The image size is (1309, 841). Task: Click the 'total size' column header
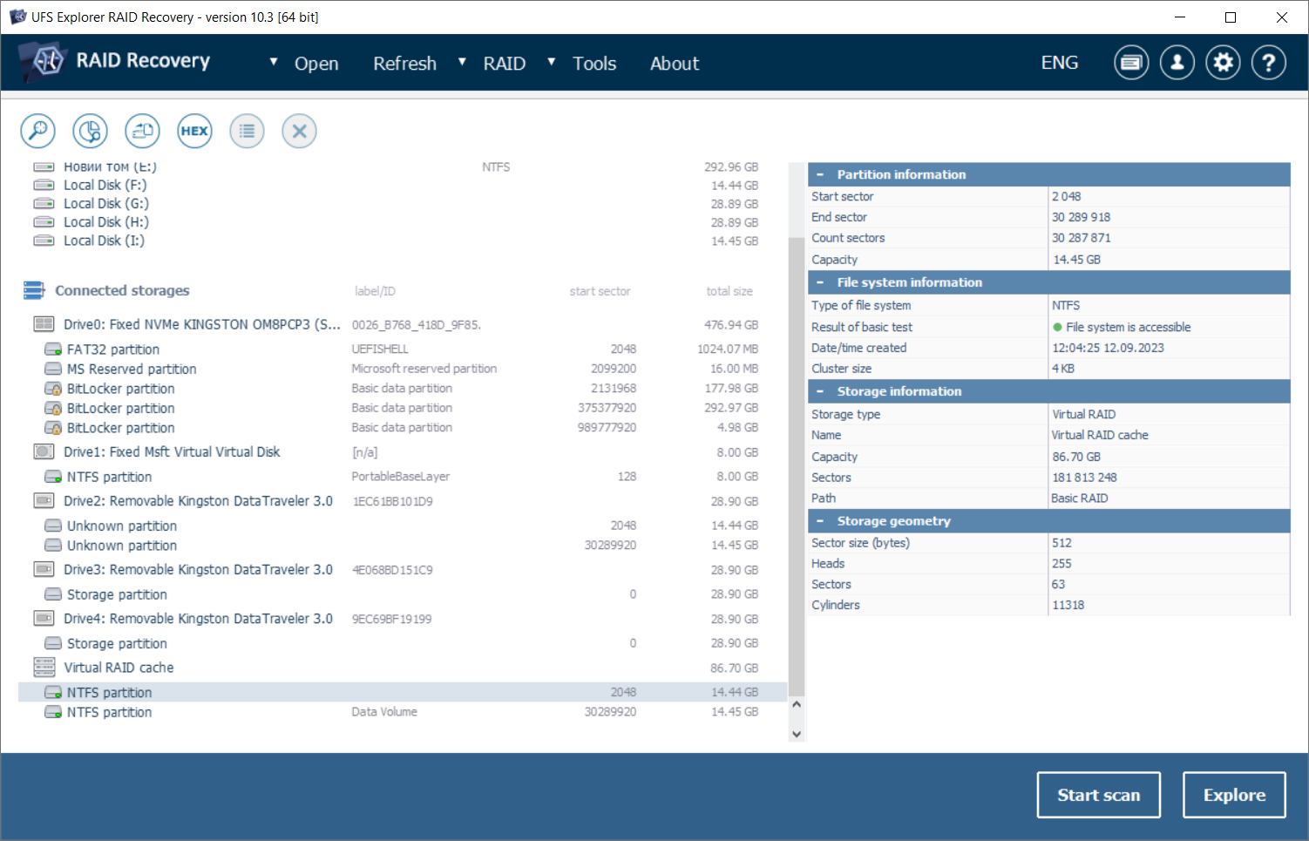729,291
